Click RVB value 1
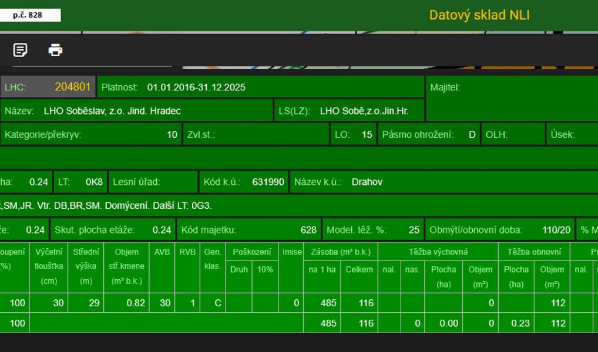Image resolution: width=598 pixels, height=352 pixels. [193, 303]
